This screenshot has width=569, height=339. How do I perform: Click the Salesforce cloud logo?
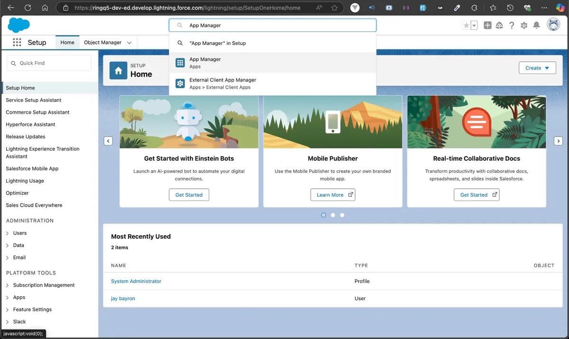[x=18, y=25]
